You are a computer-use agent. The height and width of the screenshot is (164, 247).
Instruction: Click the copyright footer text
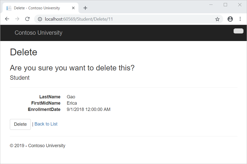[37, 145]
